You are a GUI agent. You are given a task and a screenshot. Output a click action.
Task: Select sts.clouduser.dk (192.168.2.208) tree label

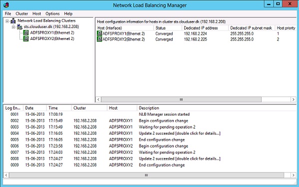tap(51, 26)
